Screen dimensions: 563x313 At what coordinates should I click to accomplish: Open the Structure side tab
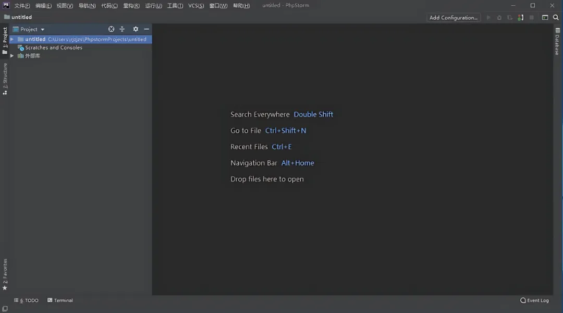click(x=5, y=79)
